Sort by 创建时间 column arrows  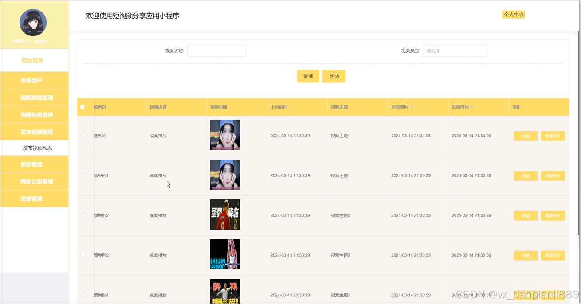412,107
